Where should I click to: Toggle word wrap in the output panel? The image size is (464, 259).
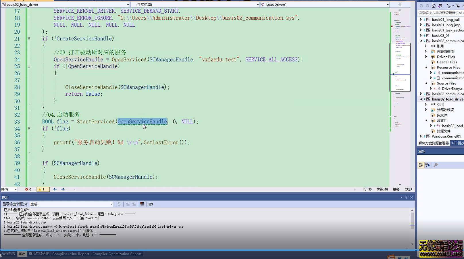point(151,204)
